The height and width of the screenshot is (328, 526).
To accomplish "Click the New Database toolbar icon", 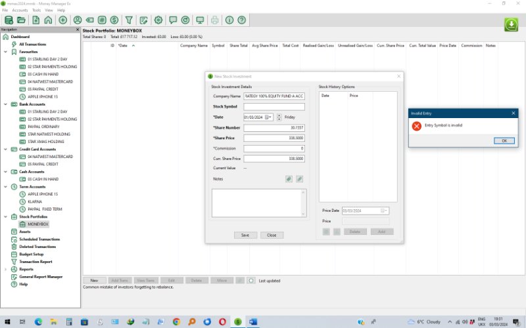I will coord(9,20).
